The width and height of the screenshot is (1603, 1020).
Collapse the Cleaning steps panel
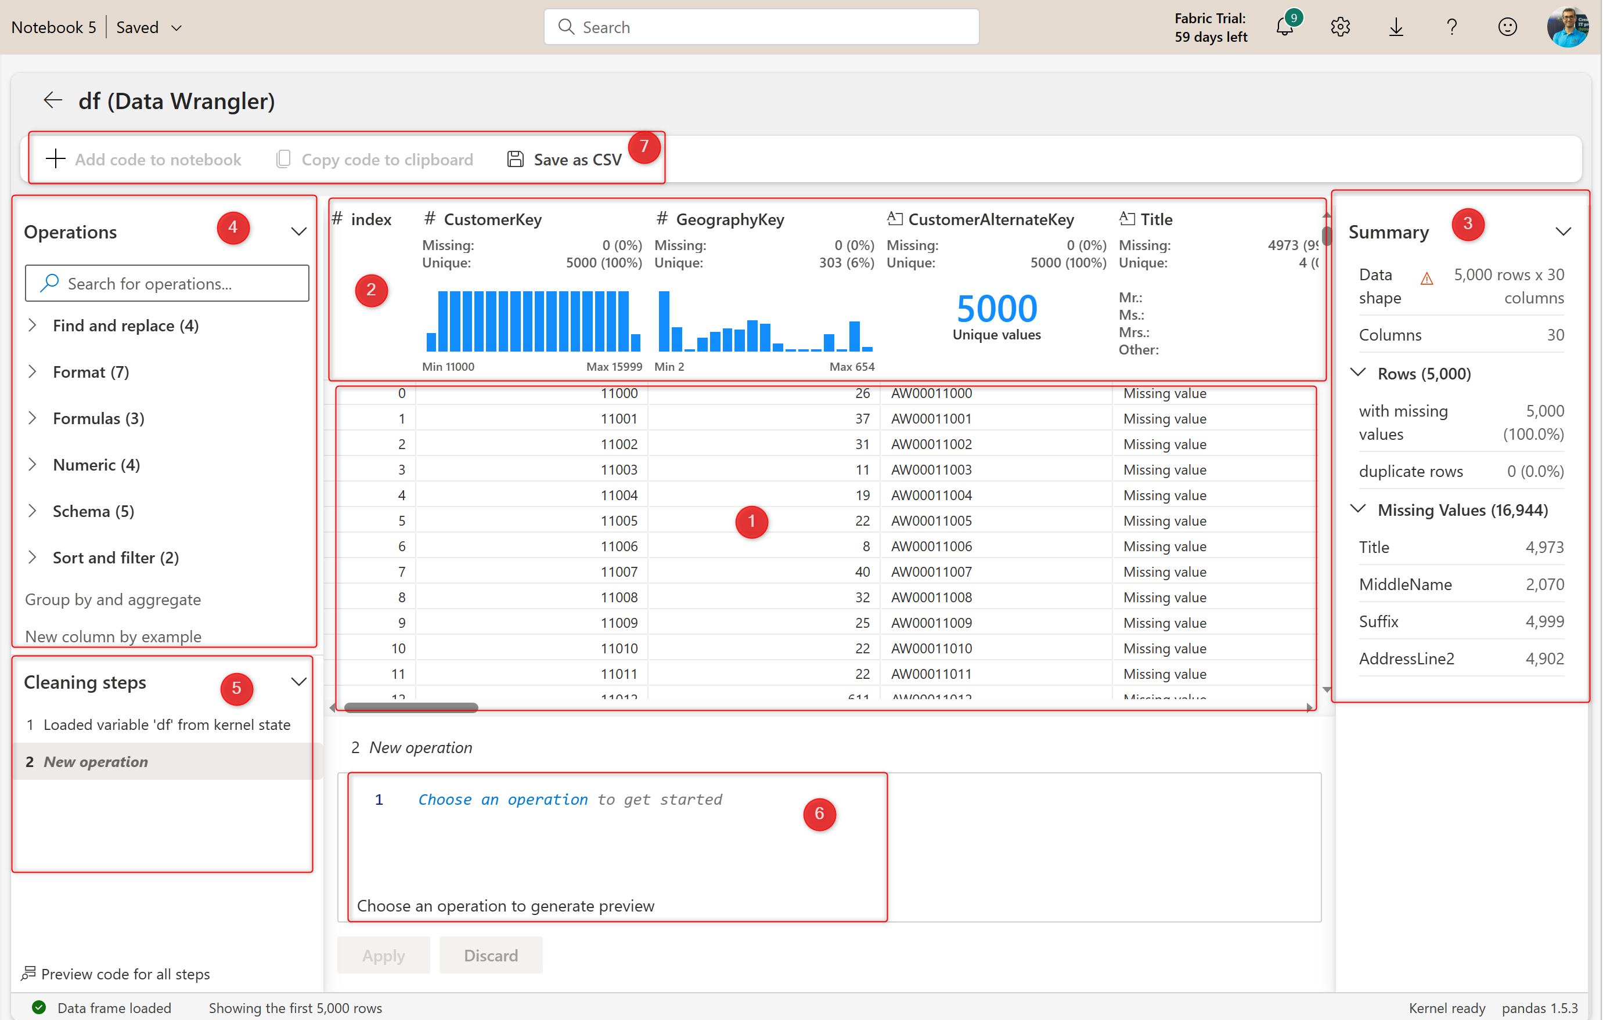[x=299, y=682]
